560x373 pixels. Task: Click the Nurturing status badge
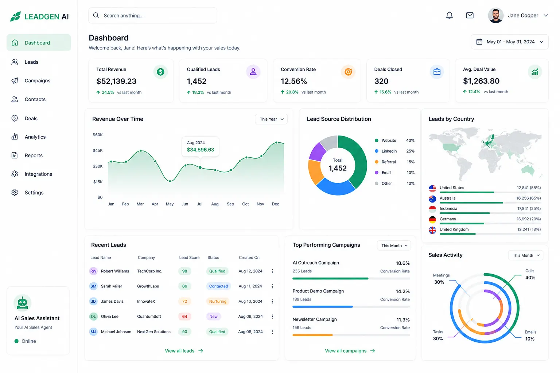coord(218,301)
